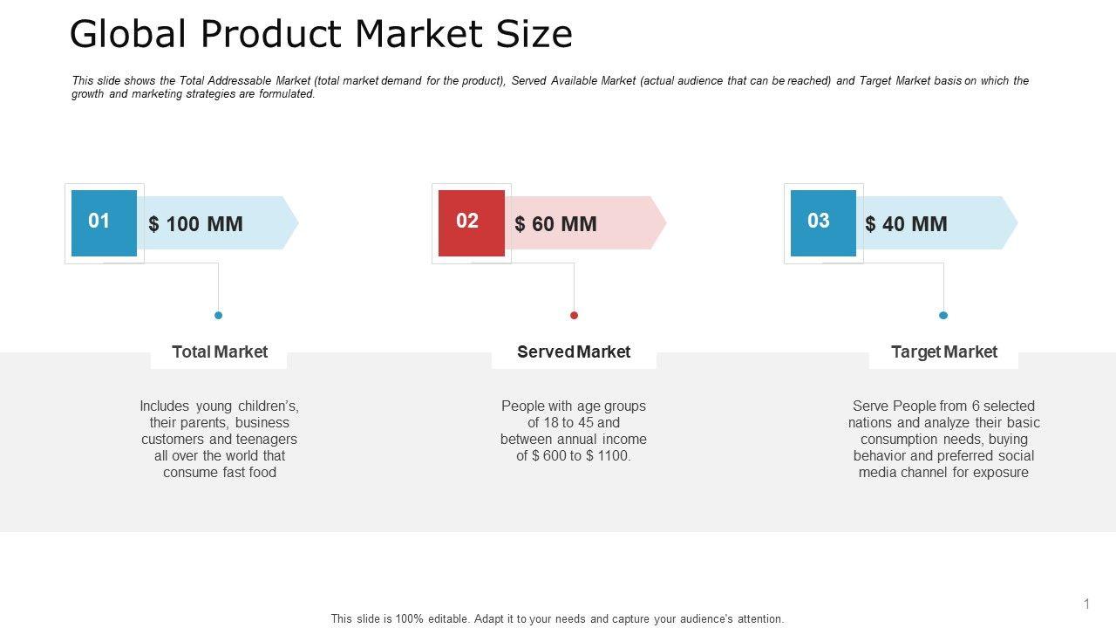Image resolution: width=1116 pixels, height=628 pixels.
Task: Click the 100% editable footer note
Action: point(557,619)
